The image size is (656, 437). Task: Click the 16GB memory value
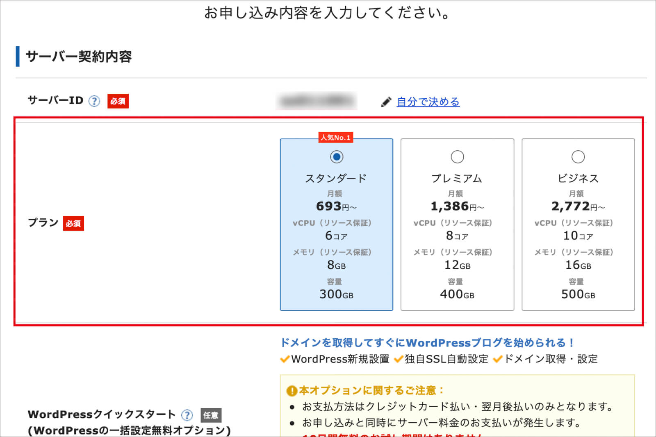click(x=578, y=265)
